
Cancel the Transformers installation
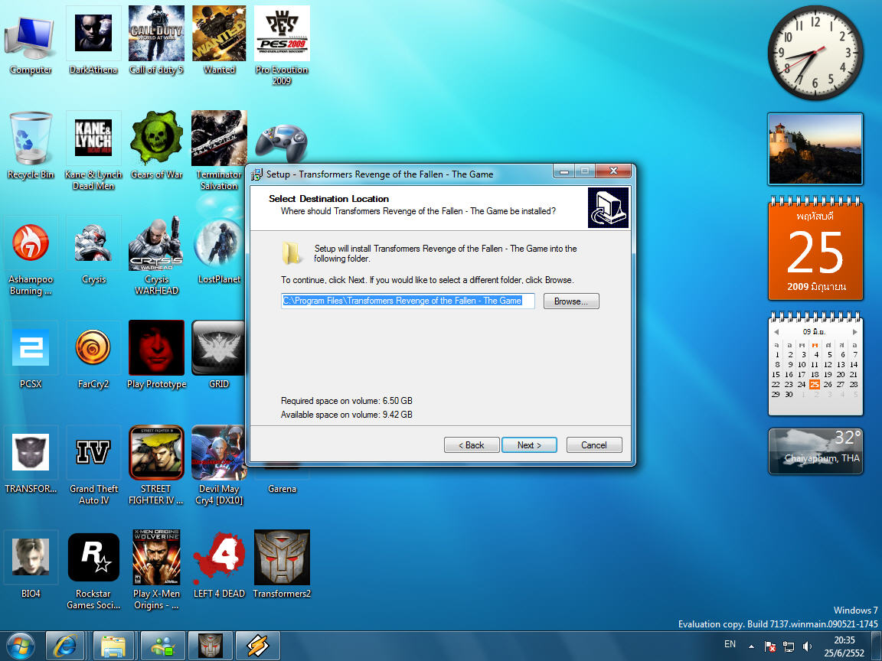pyautogui.click(x=594, y=445)
